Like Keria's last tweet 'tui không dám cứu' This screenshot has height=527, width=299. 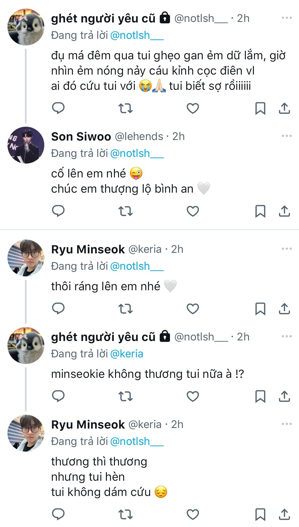pos(193,514)
